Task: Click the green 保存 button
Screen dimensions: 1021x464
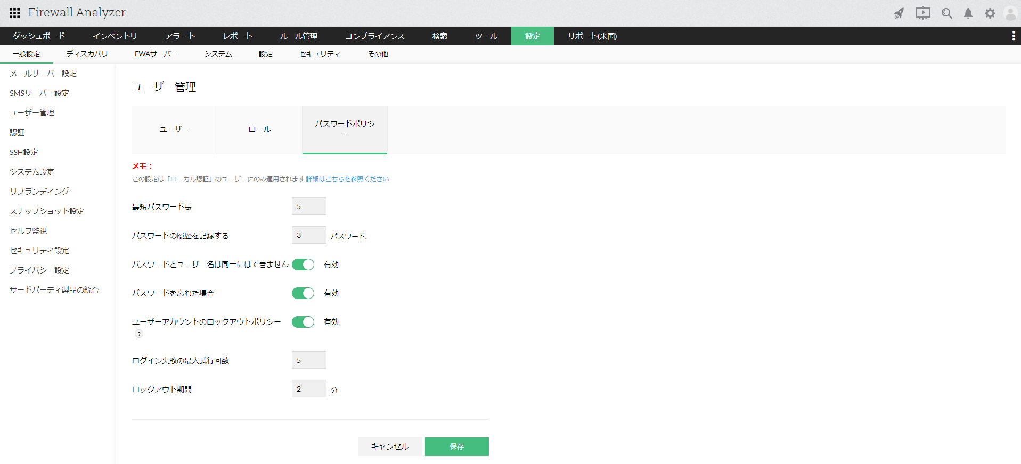Action: [457, 447]
